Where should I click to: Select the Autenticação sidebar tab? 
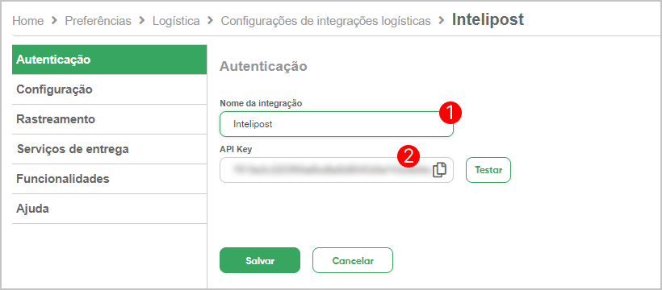pyautogui.click(x=109, y=60)
